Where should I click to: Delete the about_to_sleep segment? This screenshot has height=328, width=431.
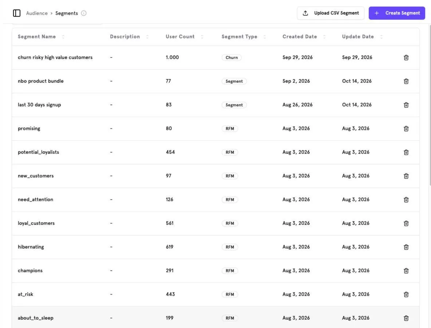pos(406,318)
